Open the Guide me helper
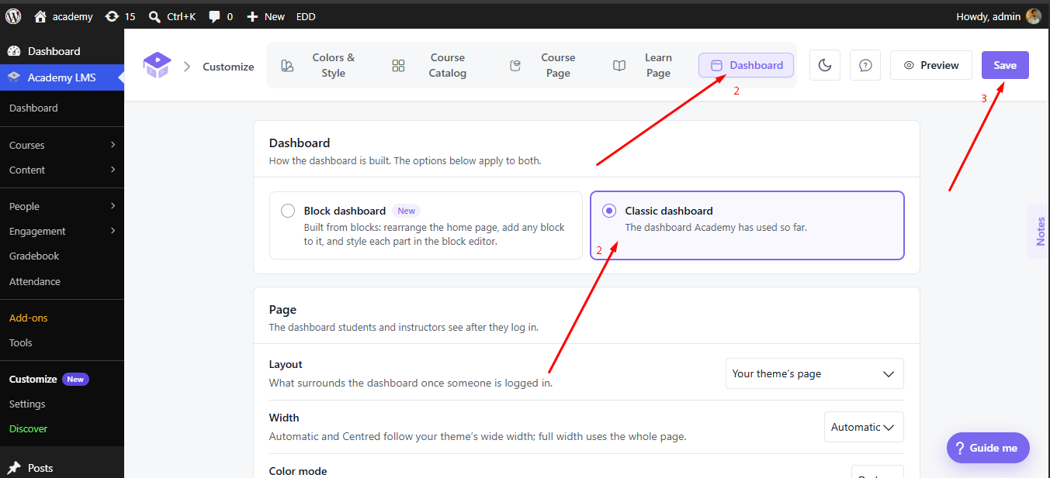The width and height of the screenshot is (1050, 478). pos(988,448)
